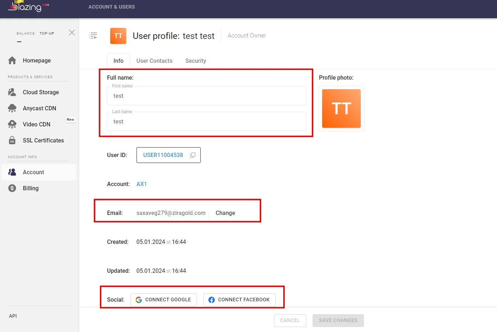The image size is (497, 332).
Task: Open Anycast CDN section
Action: coord(39,108)
